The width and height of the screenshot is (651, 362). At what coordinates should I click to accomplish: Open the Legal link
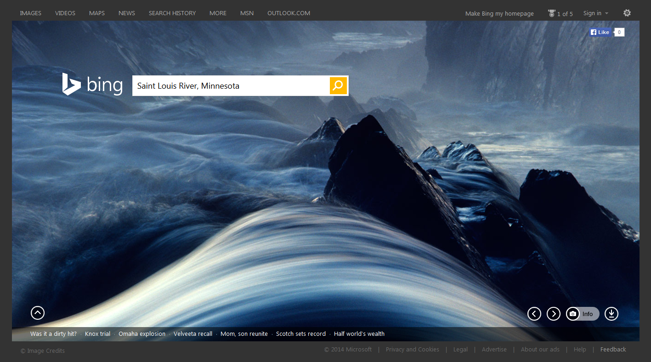(460, 350)
